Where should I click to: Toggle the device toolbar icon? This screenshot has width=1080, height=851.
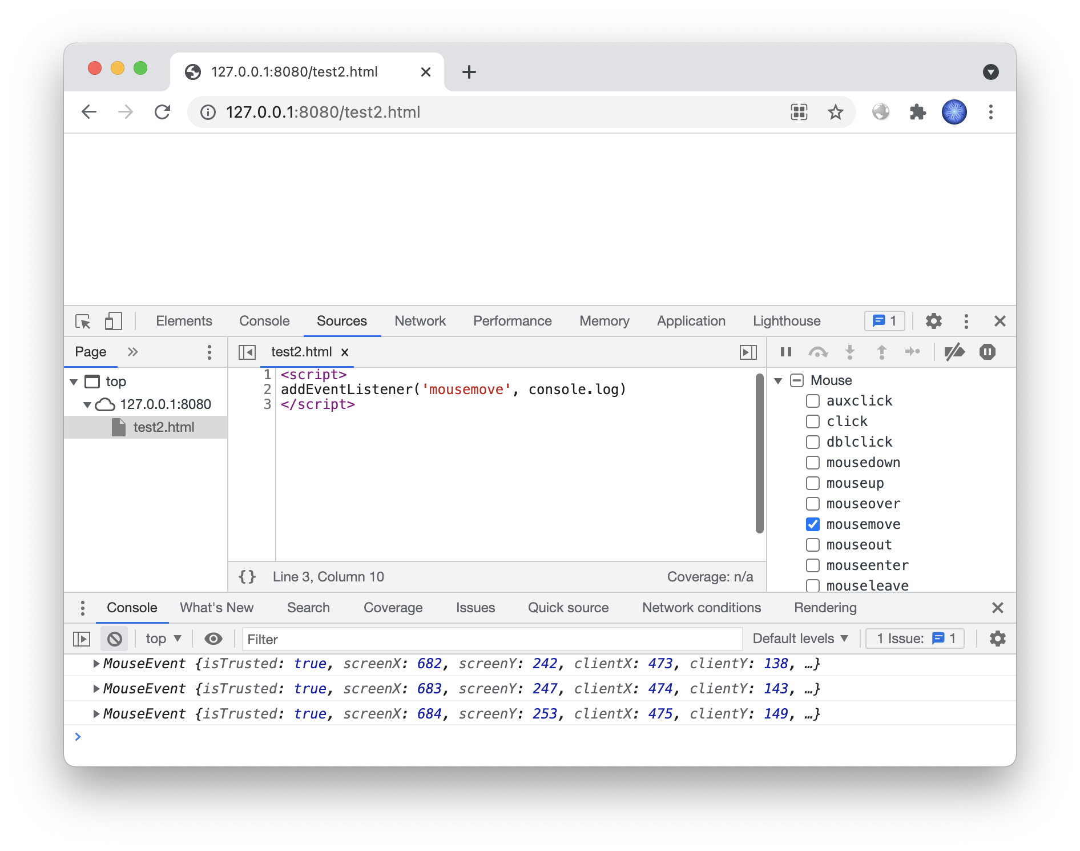pyautogui.click(x=114, y=322)
